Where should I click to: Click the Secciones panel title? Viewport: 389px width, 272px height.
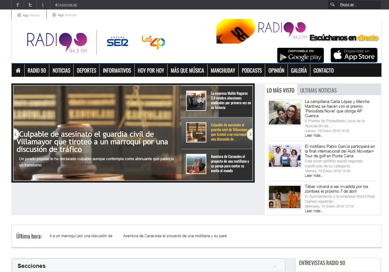[32, 266]
